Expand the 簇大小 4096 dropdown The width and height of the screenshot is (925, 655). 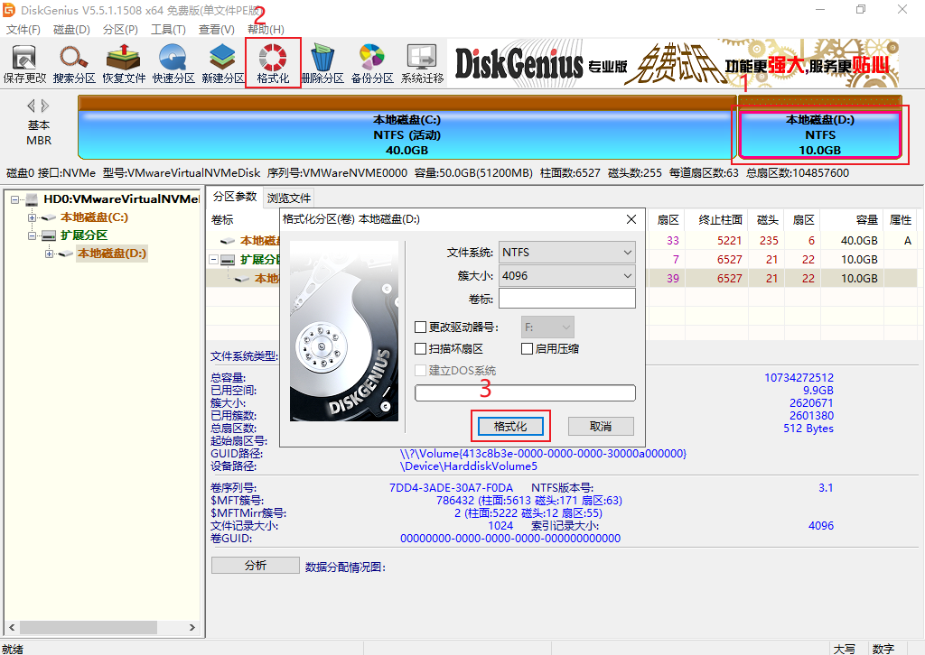coord(567,276)
